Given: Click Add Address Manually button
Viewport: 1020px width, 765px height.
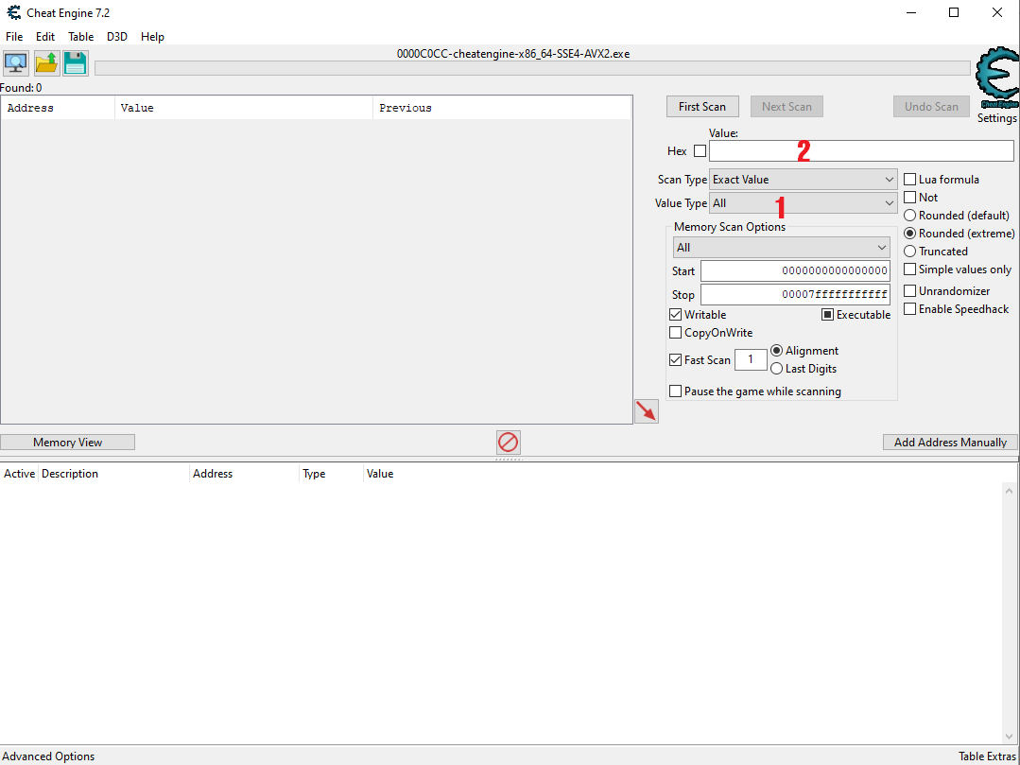Looking at the screenshot, I should point(950,443).
